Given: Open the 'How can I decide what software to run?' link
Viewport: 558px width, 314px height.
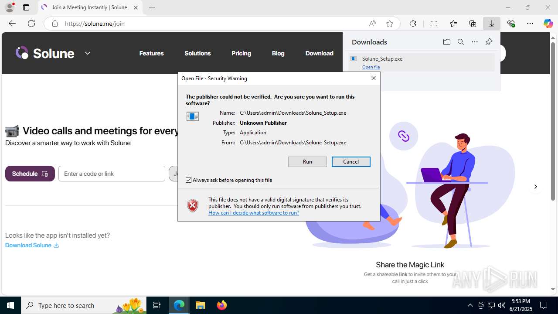Looking at the screenshot, I should (254, 213).
